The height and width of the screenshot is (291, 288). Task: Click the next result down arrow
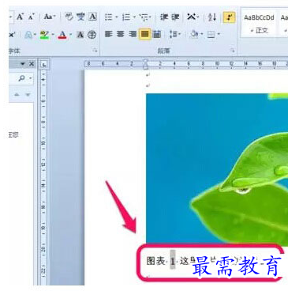click(x=28, y=95)
